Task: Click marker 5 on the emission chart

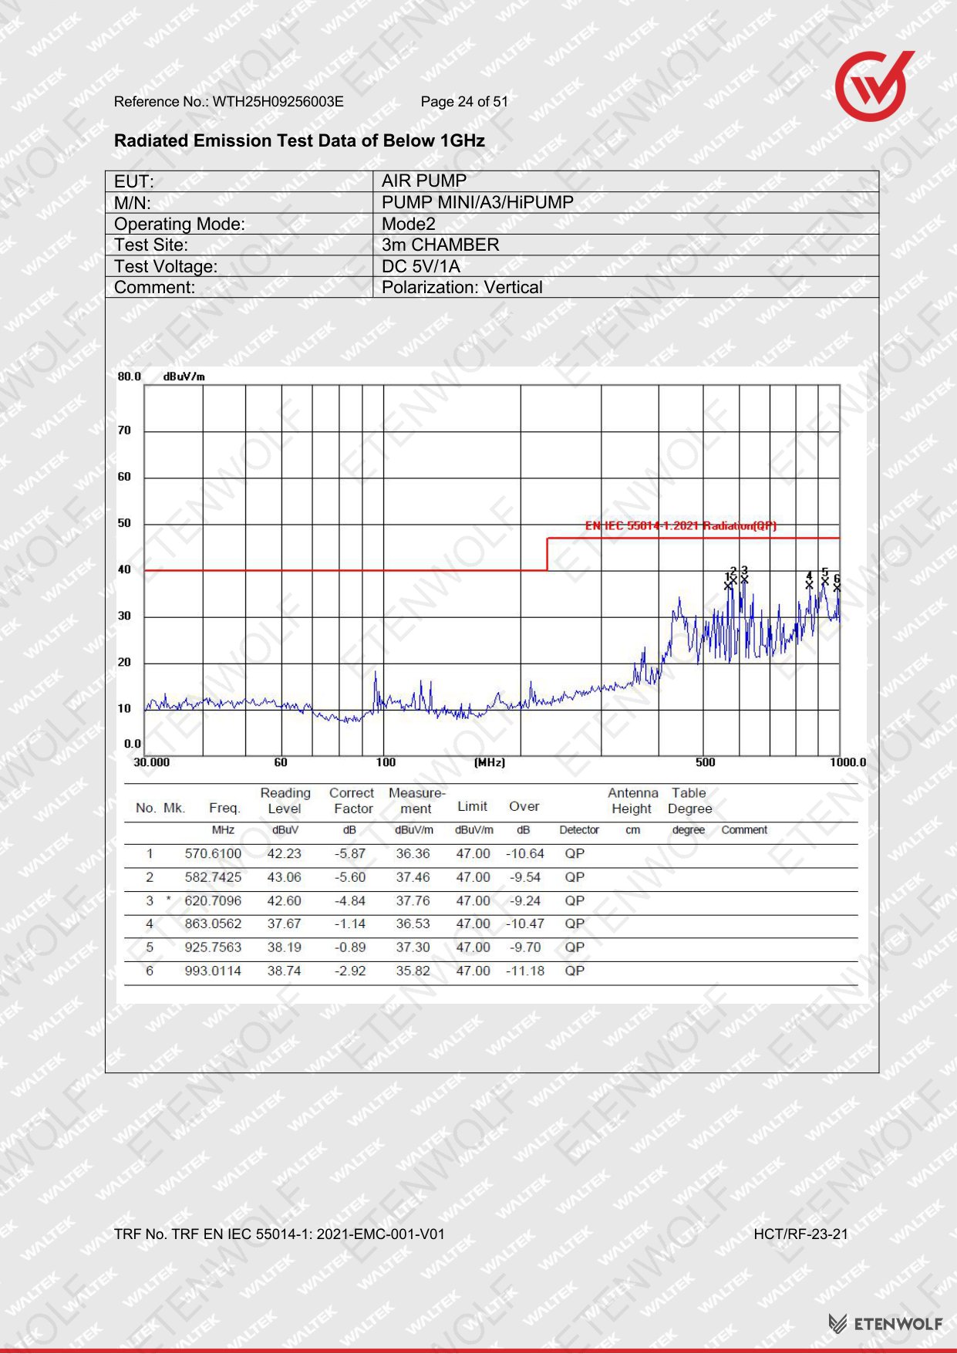Action: pos(825,576)
